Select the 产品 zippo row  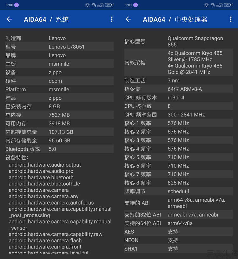click(x=60, y=98)
